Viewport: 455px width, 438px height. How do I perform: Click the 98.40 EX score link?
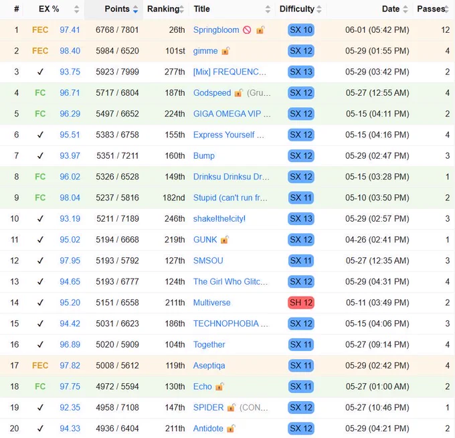click(70, 51)
